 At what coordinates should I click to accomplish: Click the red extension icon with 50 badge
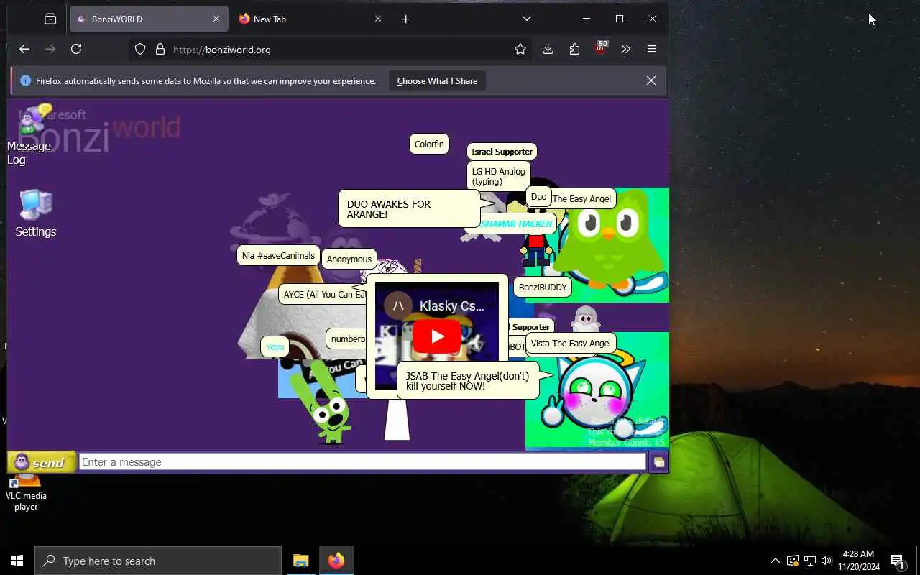[x=601, y=48]
